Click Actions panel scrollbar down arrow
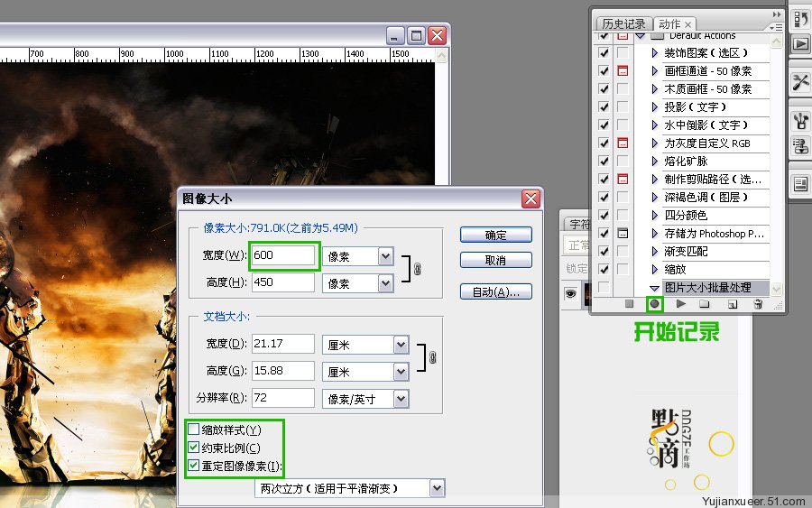This screenshot has height=508, width=812. pyautogui.click(x=776, y=289)
